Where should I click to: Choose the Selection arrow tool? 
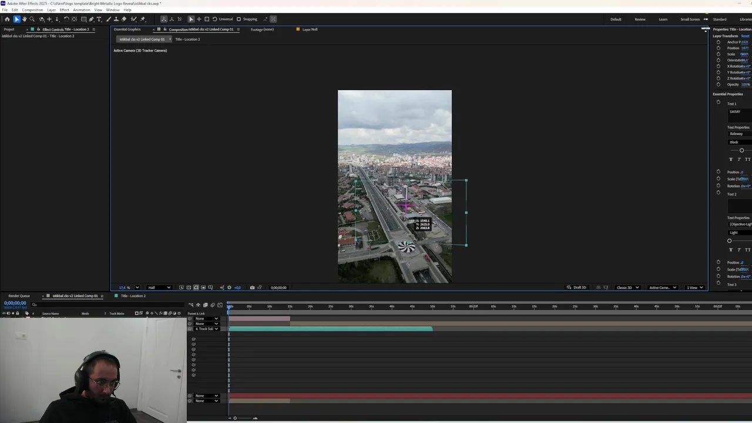click(x=16, y=19)
